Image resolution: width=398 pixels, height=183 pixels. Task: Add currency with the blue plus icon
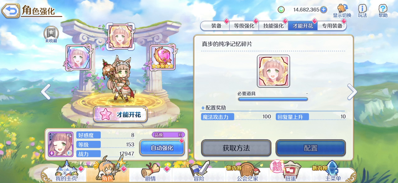(x=324, y=10)
